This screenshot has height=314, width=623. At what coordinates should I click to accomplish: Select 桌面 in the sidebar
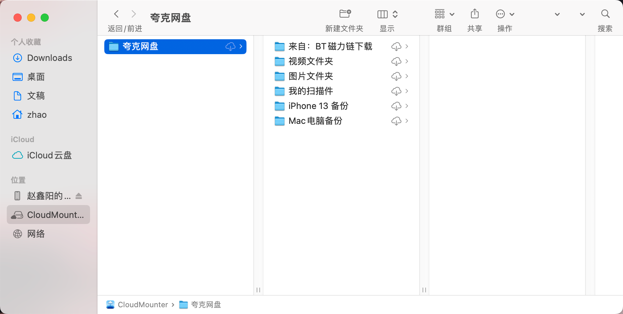pyautogui.click(x=48, y=77)
